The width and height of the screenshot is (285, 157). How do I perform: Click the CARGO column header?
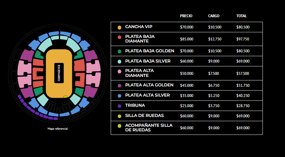pyautogui.click(x=214, y=16)
